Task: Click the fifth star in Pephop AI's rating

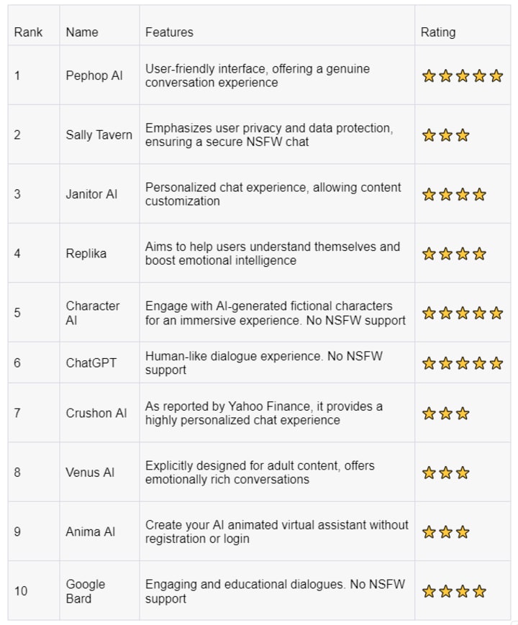Action: (x=496, y=76)
